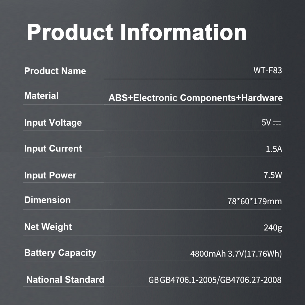Select the Product Name label
Image resolution: width=305 pixels, height=305 pixels.
[x=55, y=71]
